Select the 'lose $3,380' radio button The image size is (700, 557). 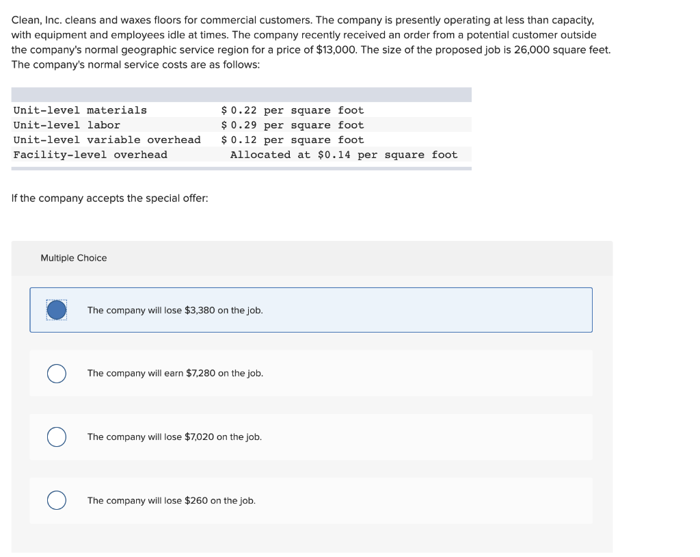click(x=56, y=309)
